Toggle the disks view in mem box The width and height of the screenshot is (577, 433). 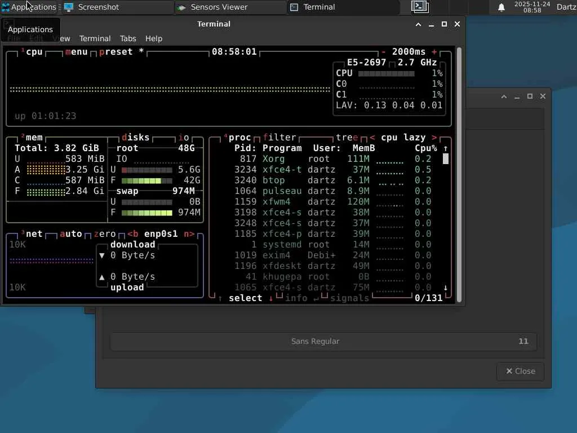[x=135, y=138]
